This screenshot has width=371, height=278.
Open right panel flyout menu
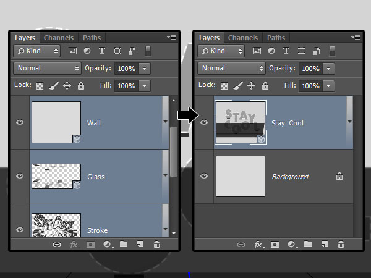[356, 37]
